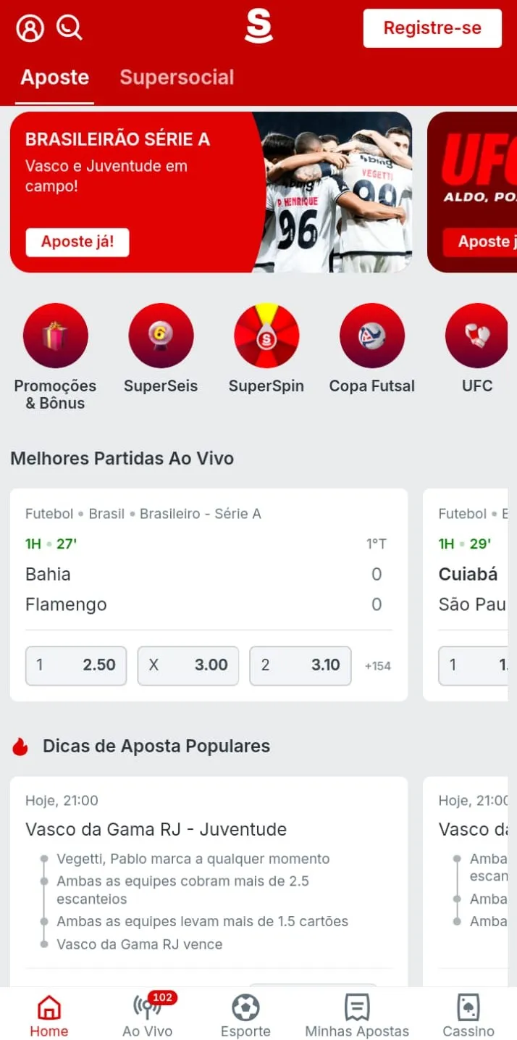The width and height of the screenshot is (517, 1040).
Task: Open the SuperSpin wheel icon
Action: [x=266, y=335]
